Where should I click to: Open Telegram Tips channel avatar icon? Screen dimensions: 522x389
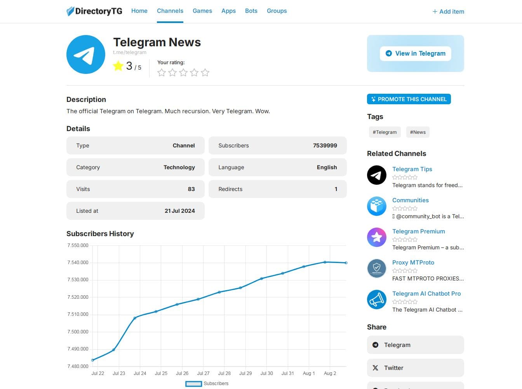376,175
